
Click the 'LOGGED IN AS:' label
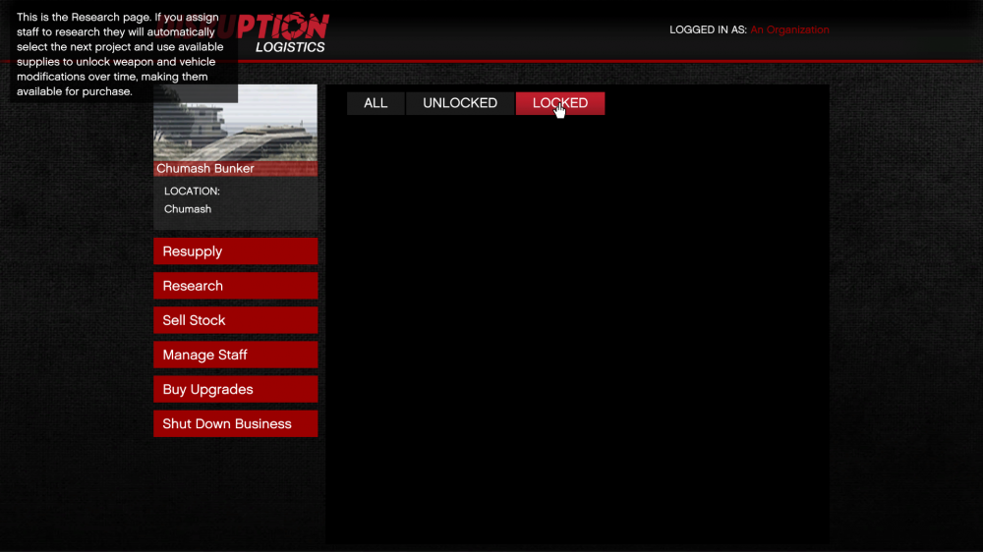pos(708,29)
